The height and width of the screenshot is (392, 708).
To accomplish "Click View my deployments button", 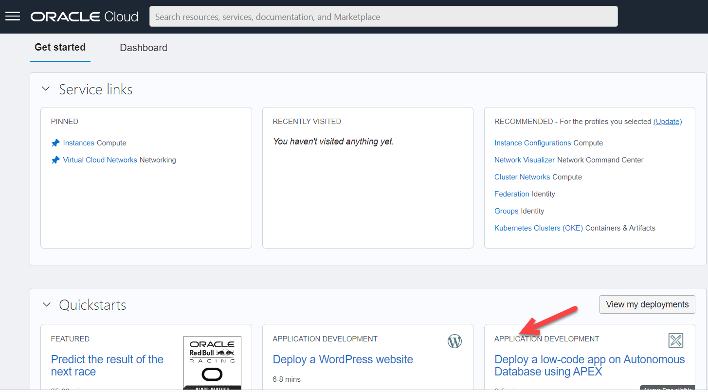I will click(647, 304).
